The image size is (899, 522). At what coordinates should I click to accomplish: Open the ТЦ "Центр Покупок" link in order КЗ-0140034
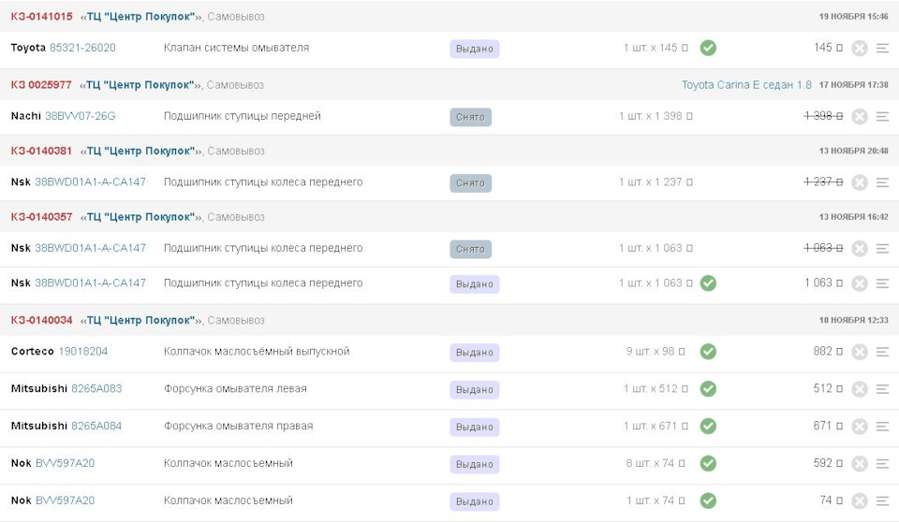(141, 320)
